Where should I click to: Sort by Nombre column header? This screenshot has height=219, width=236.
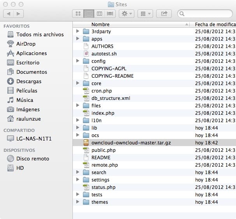pos(132,24)
